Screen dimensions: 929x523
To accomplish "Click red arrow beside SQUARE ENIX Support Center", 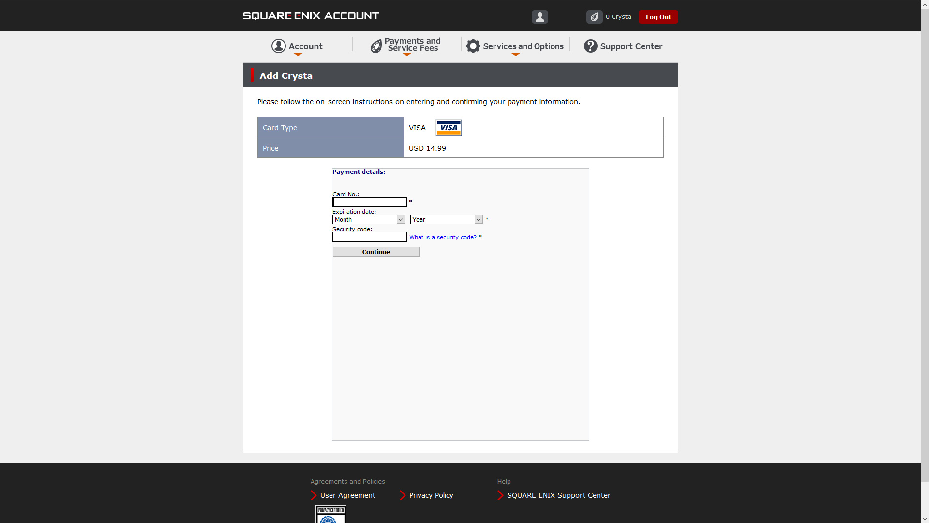I will [x=500, y=495].
